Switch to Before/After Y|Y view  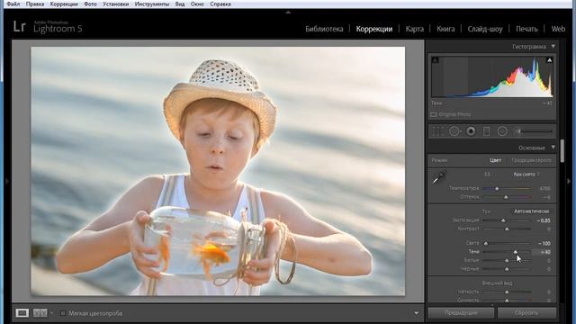coord(40,313)
